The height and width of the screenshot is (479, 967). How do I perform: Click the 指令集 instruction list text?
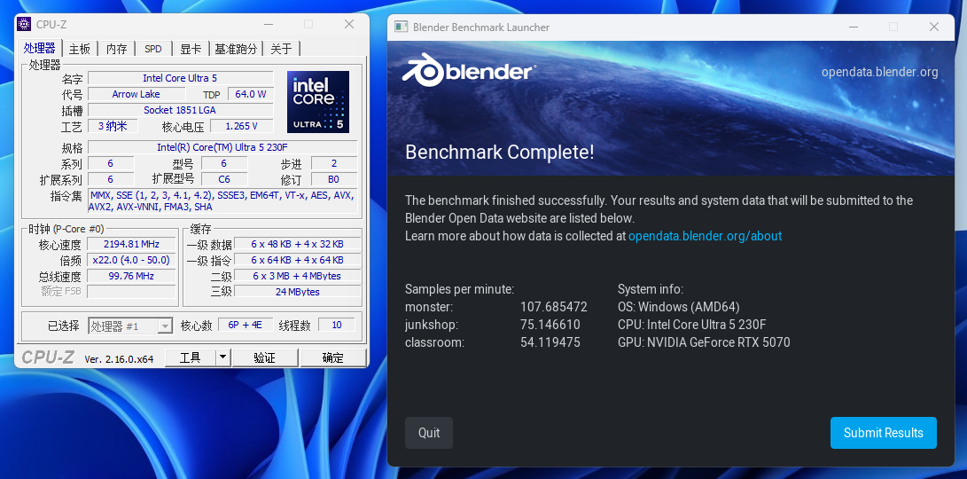tap(222, 200)
